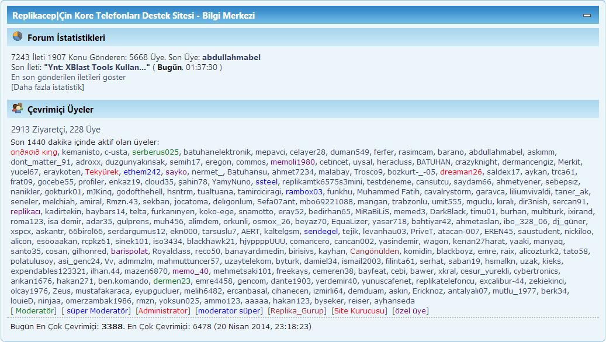Click the Çevrimiçi Üyeler people icon

pyautogui.click(x=17, y=109)
